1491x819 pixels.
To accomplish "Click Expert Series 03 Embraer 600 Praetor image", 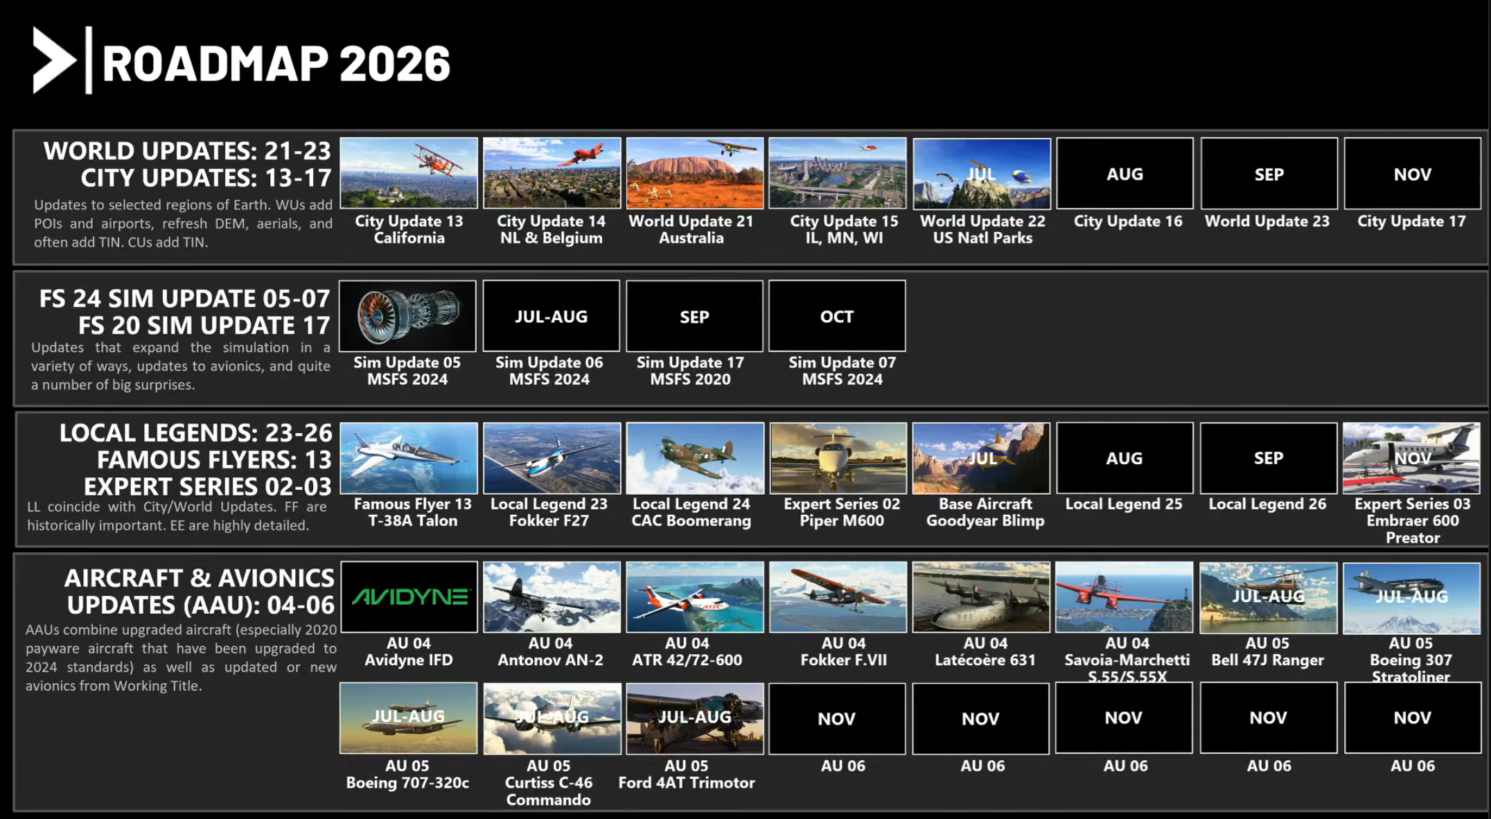I will (1411, 458).
